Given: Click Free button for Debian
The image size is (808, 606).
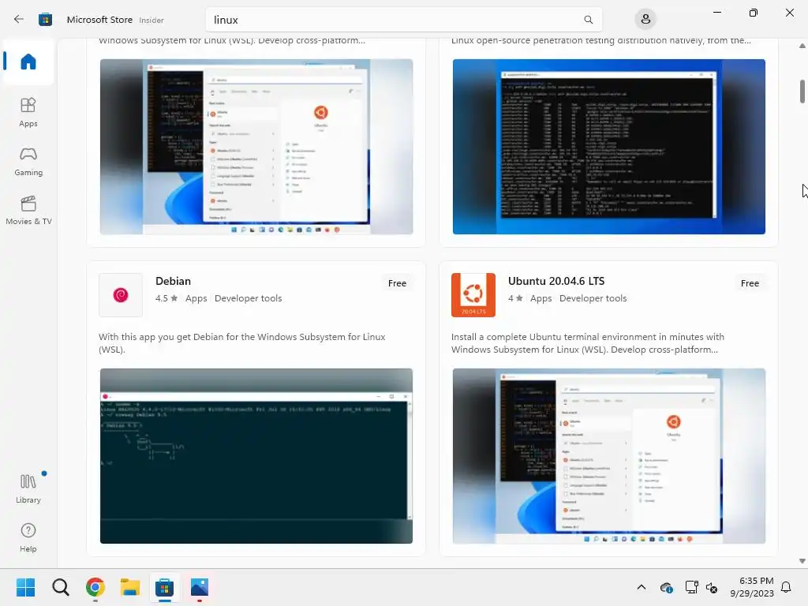Looking at the screenshot, I should (x=397, y=283).
